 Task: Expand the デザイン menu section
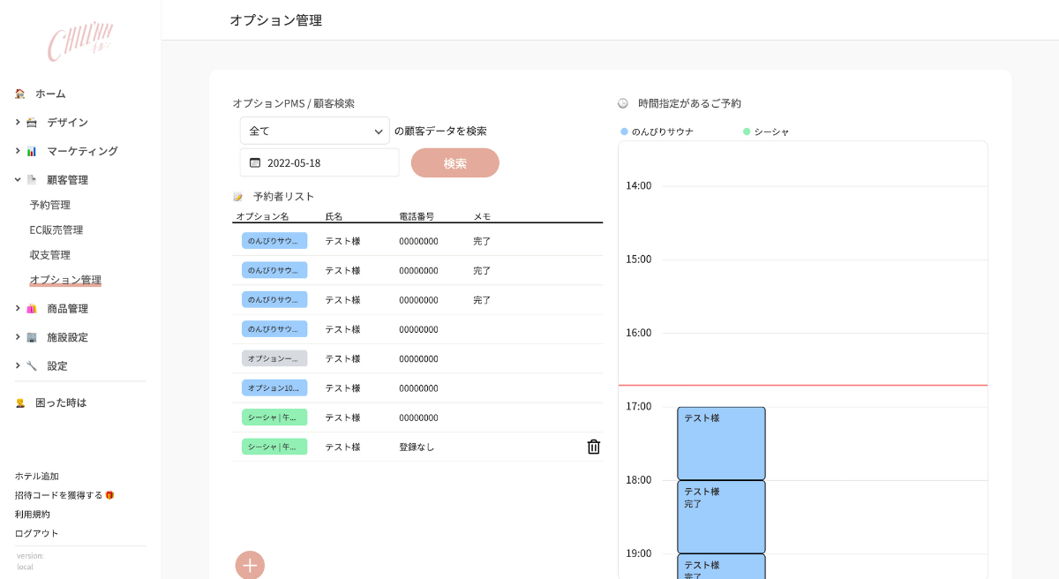click(18, 122)
